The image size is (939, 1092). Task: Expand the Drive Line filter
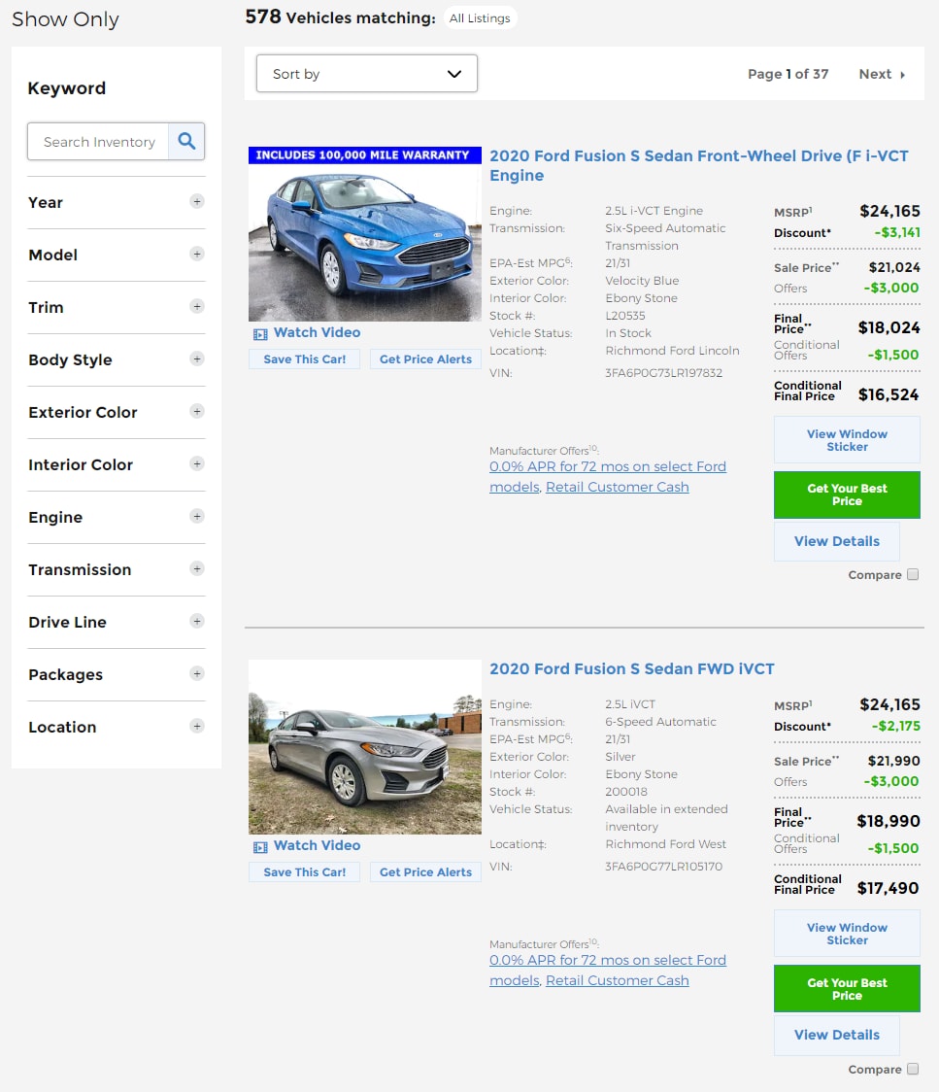tap(197, 621)
